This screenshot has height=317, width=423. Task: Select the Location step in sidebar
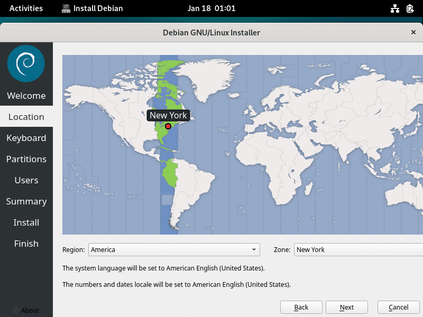(x=26, y=117)
